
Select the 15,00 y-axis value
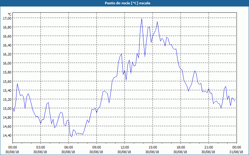click(7, 108)
